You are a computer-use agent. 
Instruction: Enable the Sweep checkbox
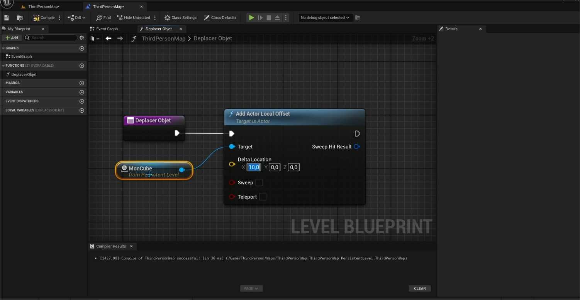coord(259,183)
